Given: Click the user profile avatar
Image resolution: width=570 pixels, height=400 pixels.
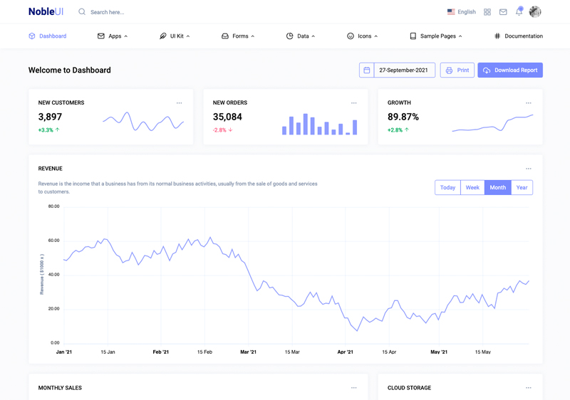Looking at the screenshot, I should point(535,12).
